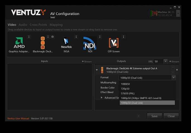Select the AMD Graphics Adapter device

[x=19, y=43]
